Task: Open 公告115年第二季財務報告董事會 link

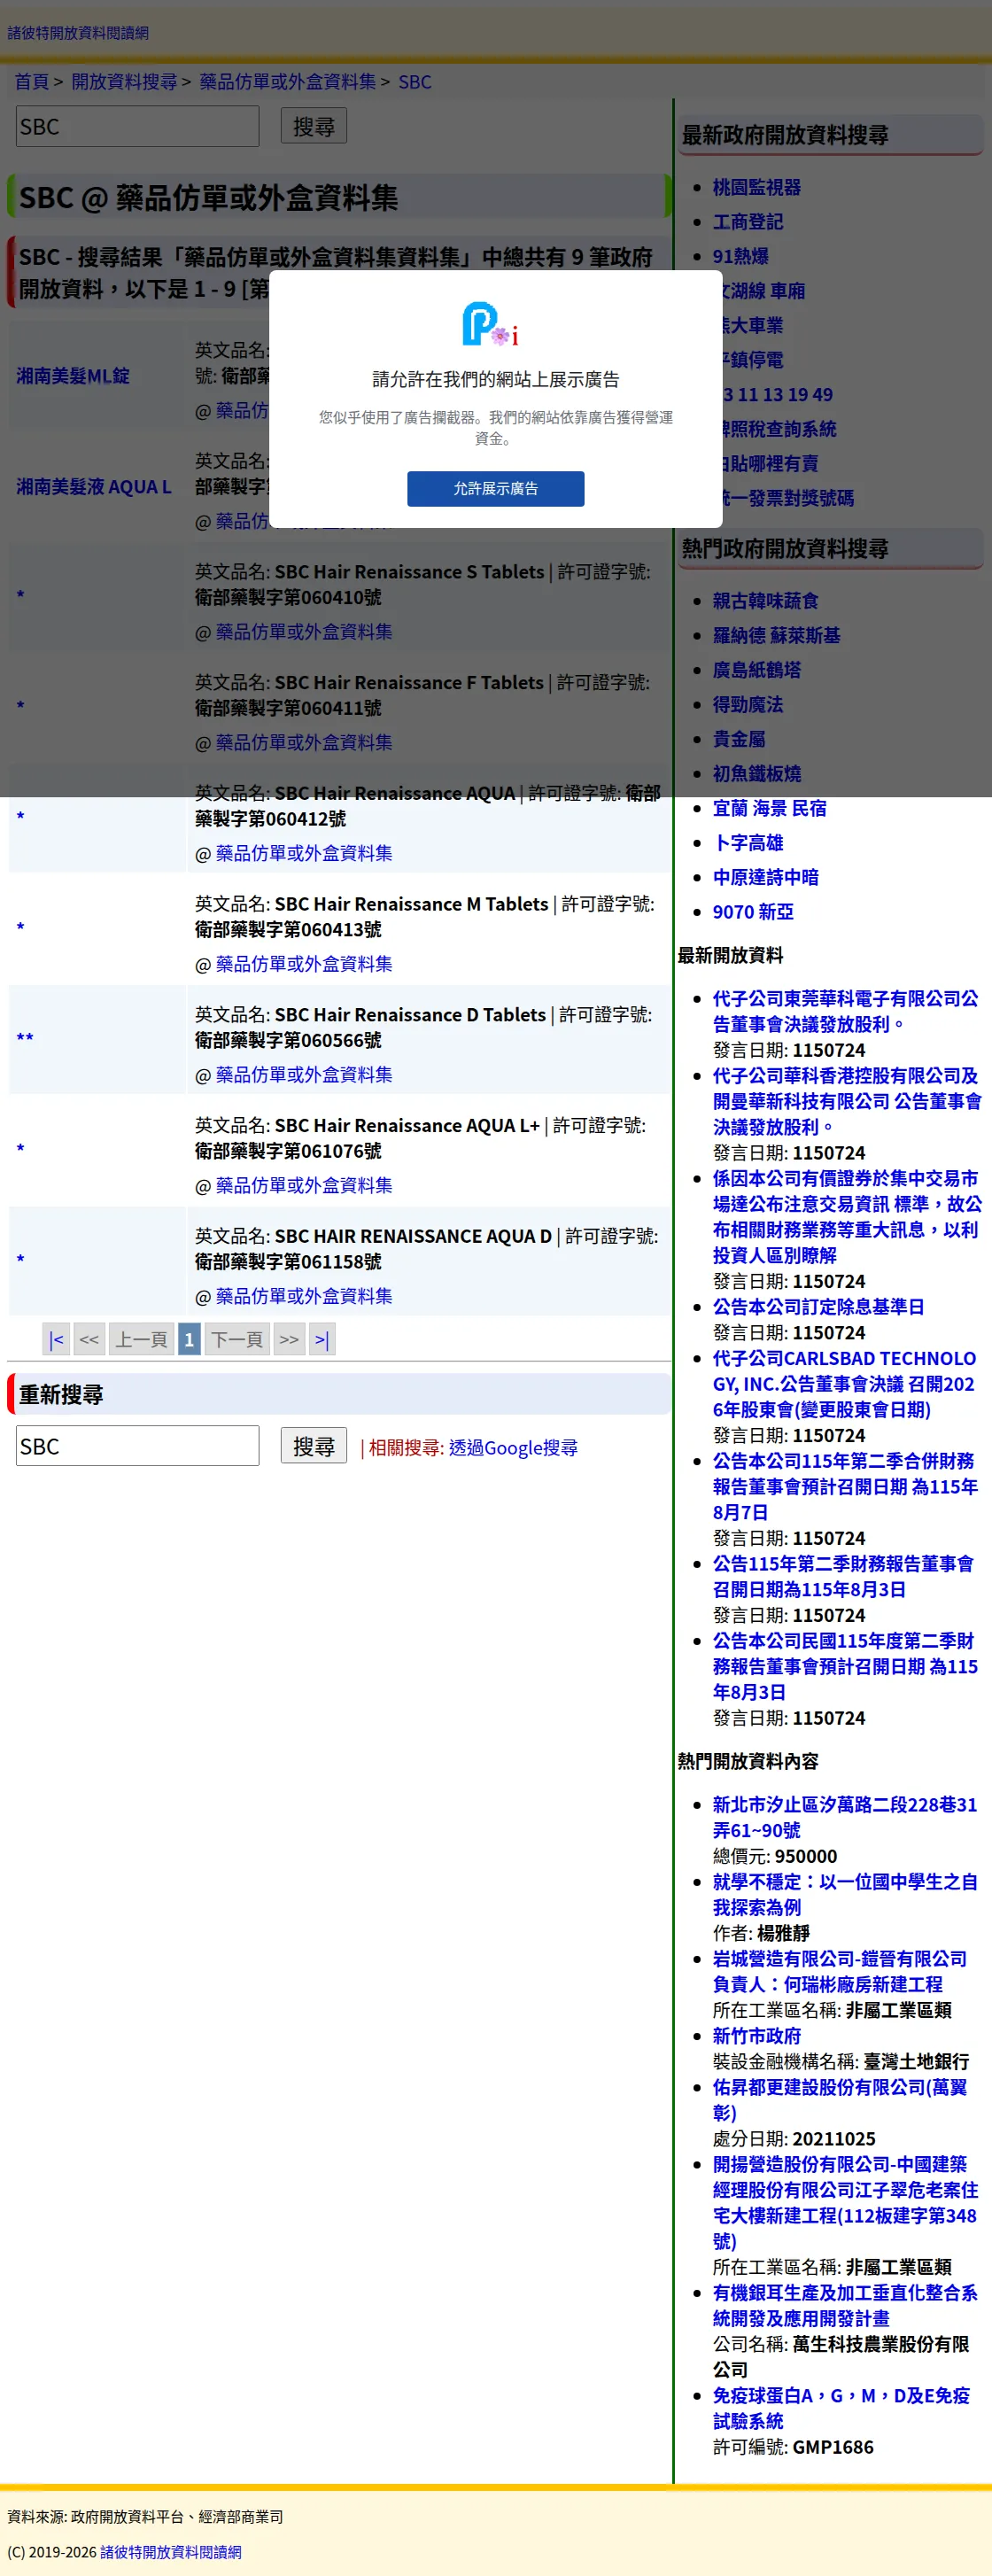Action: [843, 1576]
